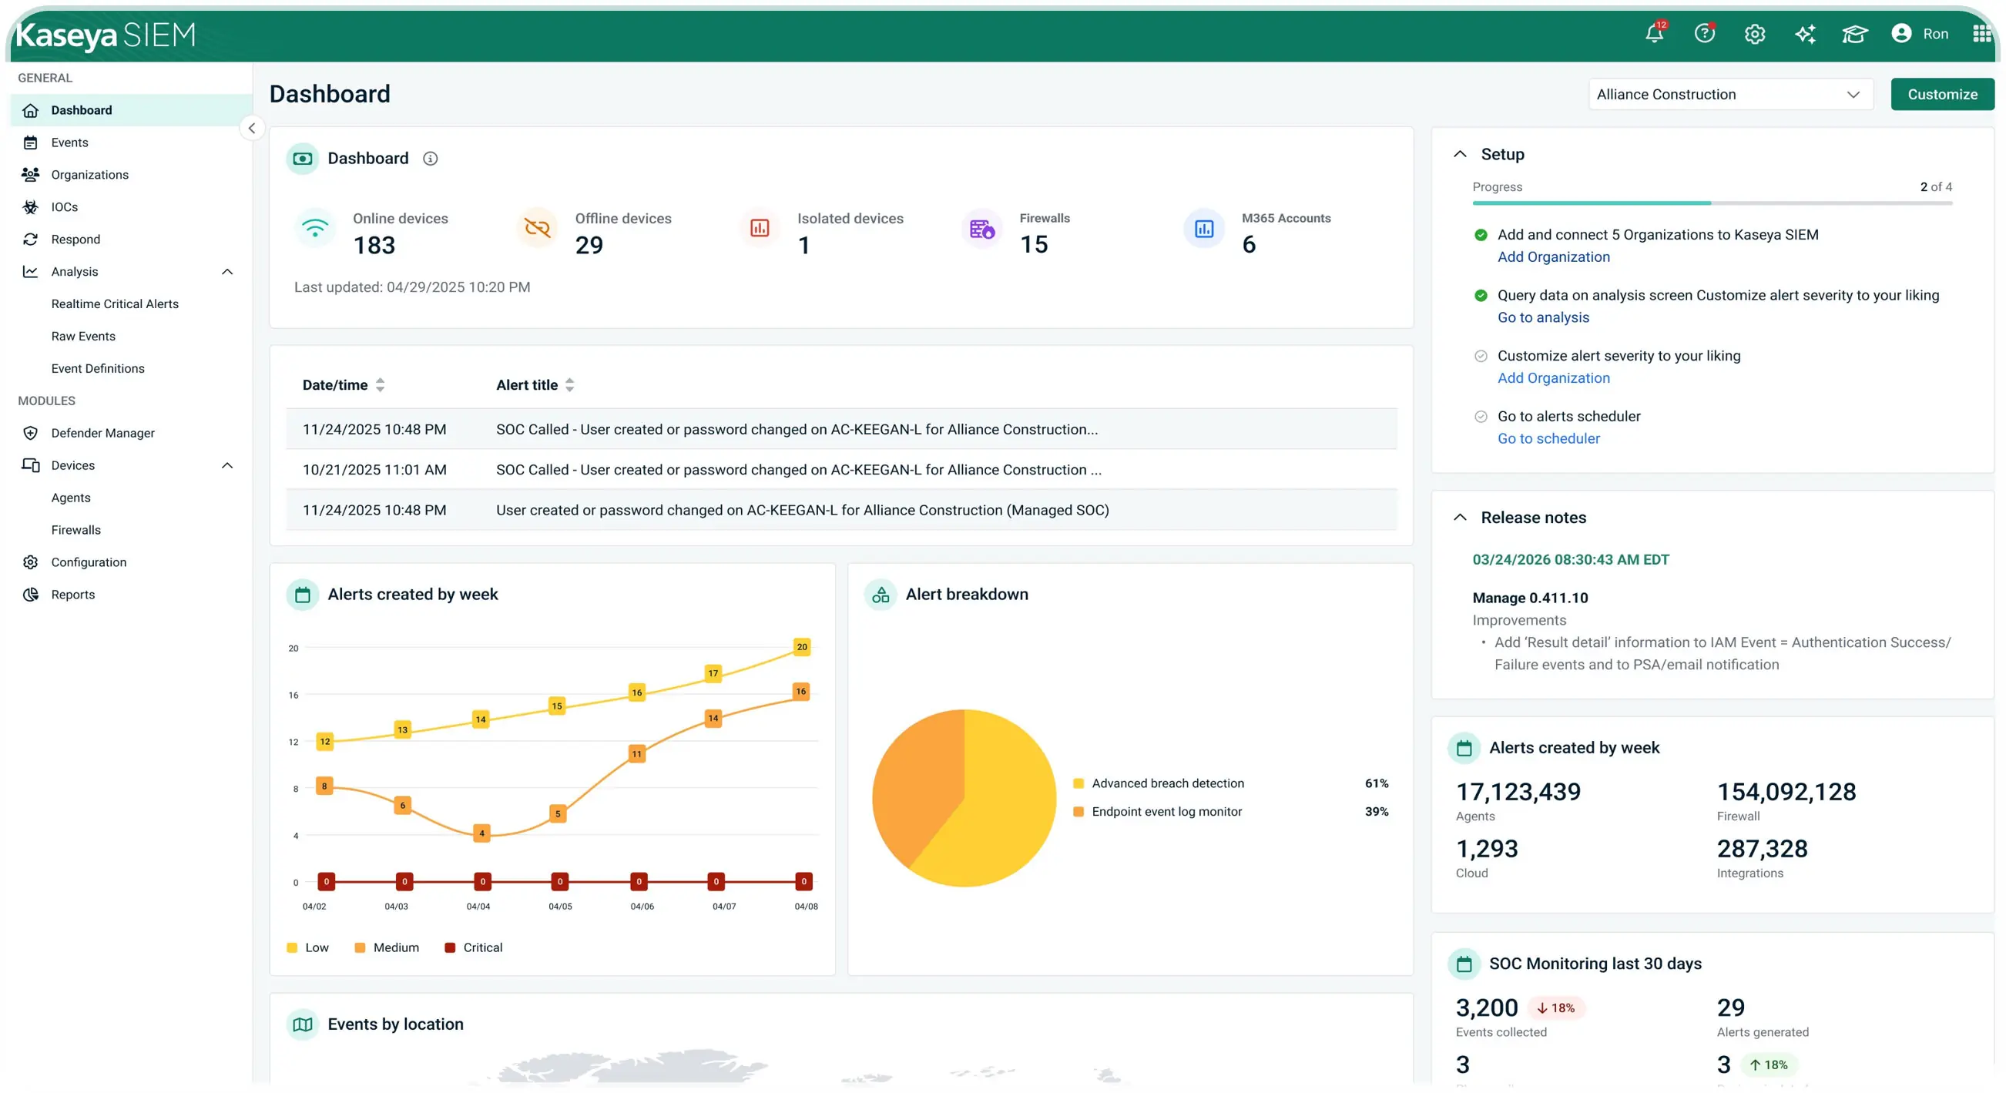Toggle the Critical series in chart legend

click(x=474, y=947)
